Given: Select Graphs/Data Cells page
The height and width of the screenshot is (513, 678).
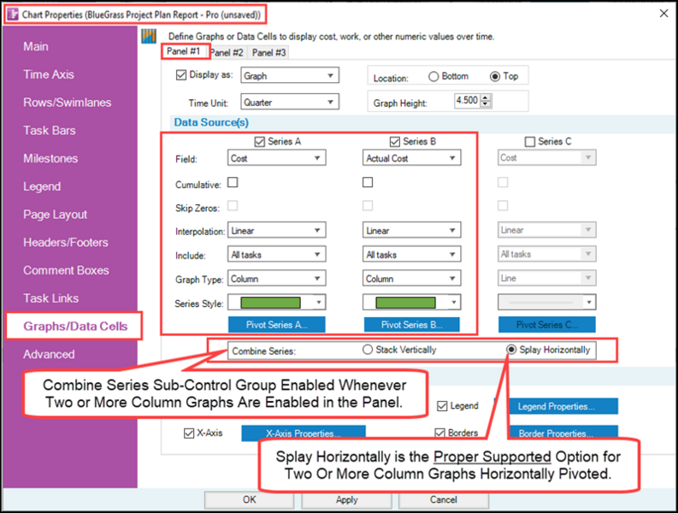Looking at the screenshot, I should point(75,326).
